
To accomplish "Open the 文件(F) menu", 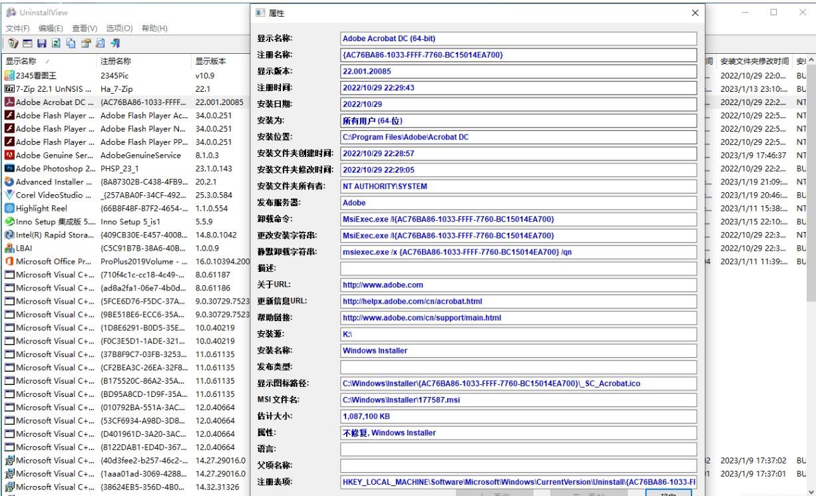I will point(19,29).
